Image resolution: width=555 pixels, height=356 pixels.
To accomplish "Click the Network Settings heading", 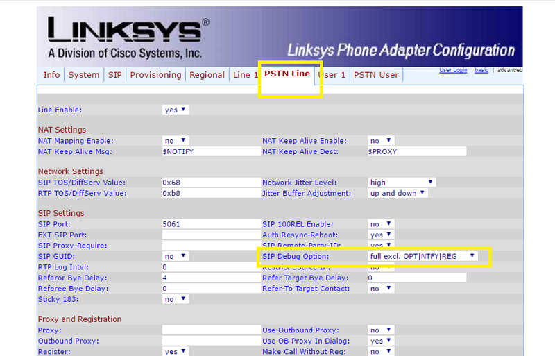I will [71, 171].
